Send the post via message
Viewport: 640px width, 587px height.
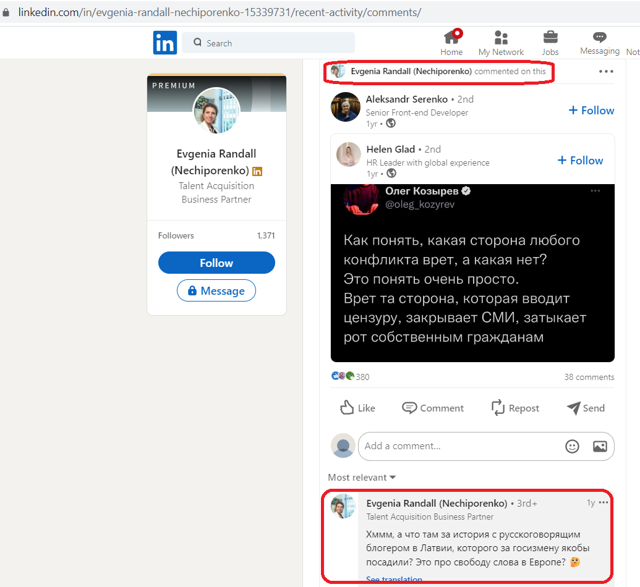coord(586,408)
